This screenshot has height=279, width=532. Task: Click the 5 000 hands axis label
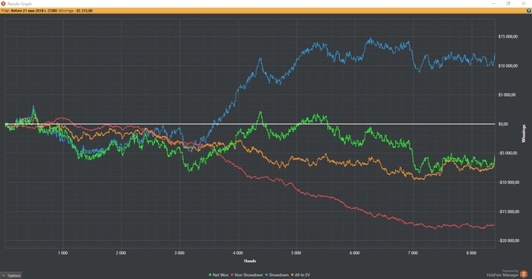(296, 253)
